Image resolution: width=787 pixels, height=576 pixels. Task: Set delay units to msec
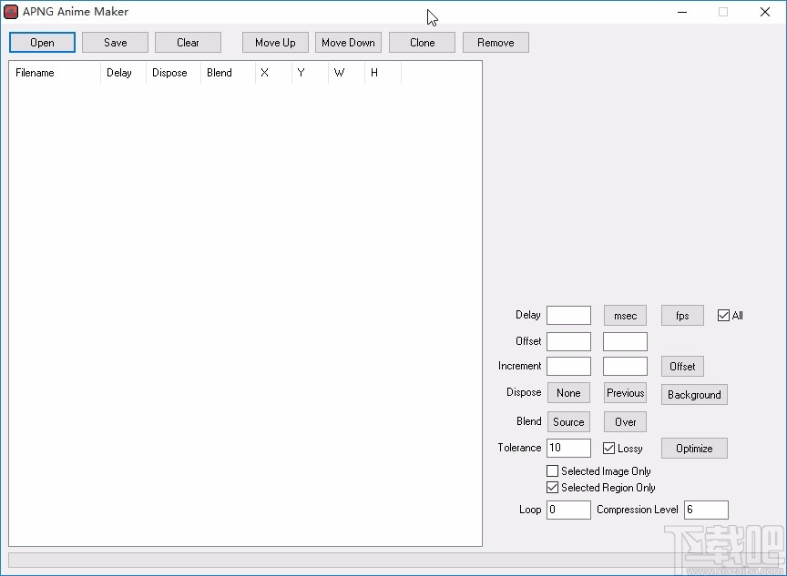click(625, 315)
